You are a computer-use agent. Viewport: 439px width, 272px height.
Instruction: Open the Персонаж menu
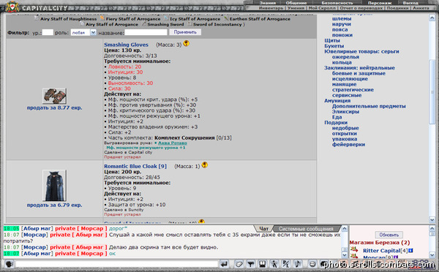[x=380, y=3]
